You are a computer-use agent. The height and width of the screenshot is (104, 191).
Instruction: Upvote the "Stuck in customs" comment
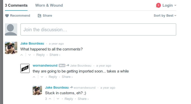[50, 99]
